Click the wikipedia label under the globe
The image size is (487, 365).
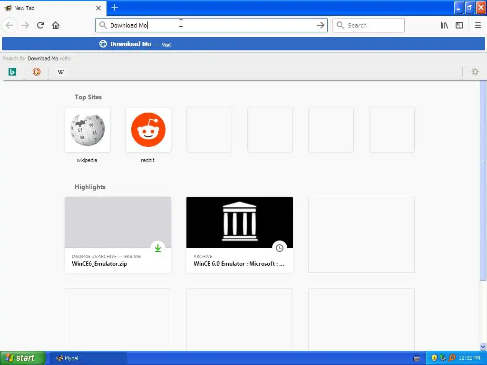coord(87,160)
